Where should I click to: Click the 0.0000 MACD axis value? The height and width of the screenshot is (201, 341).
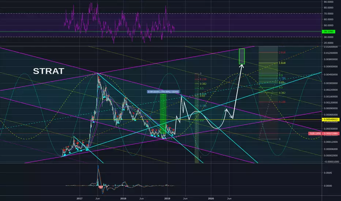click(329, 186)
